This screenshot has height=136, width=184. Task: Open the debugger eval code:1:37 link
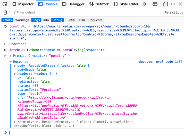(x=161, y=62)
